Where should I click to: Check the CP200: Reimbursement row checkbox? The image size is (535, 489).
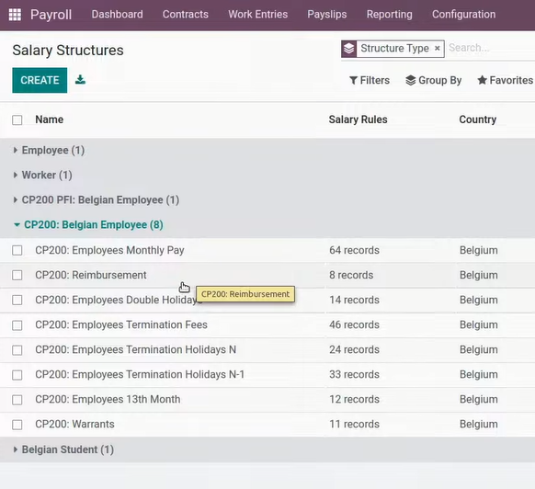point(17,275)
